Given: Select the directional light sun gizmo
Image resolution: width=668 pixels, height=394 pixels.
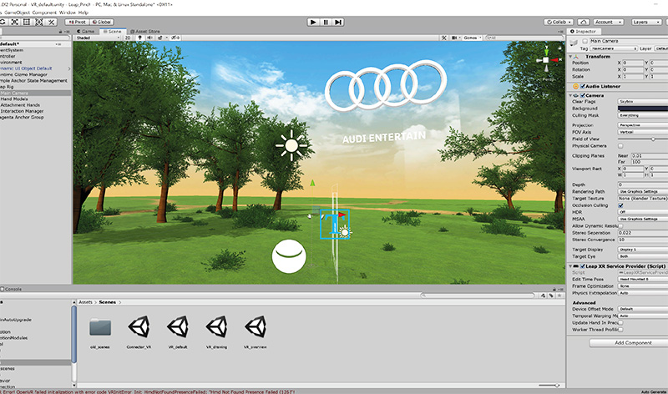Looking at the screenshot, I should [291, 146].
